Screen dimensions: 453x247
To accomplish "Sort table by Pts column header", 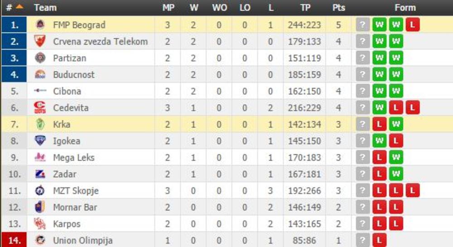I will tap(338, 8).
